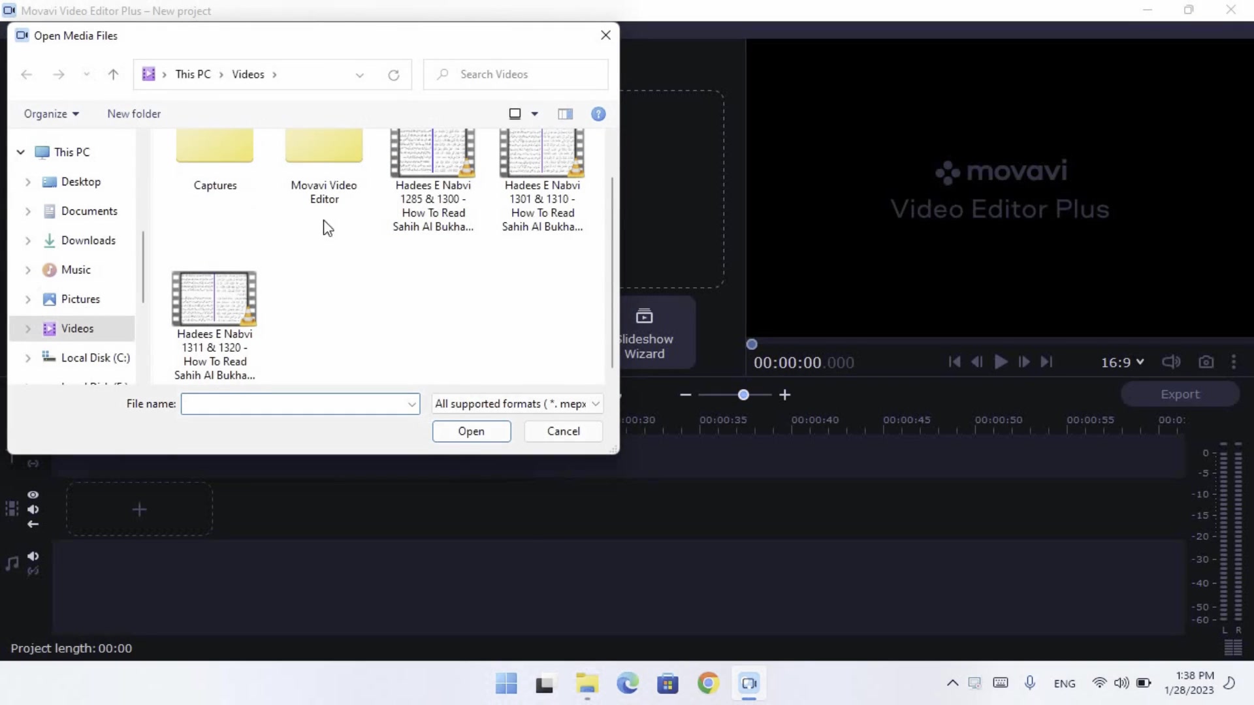Click the timeline zoom slider handle

743,395
